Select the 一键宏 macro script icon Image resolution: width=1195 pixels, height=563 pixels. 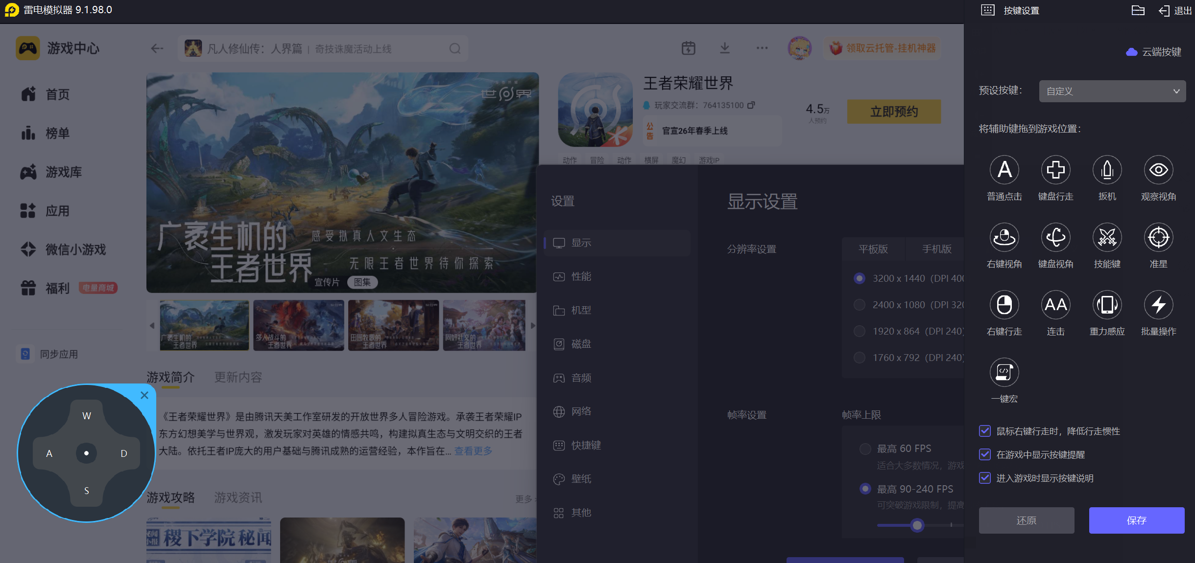[1004, 372]
